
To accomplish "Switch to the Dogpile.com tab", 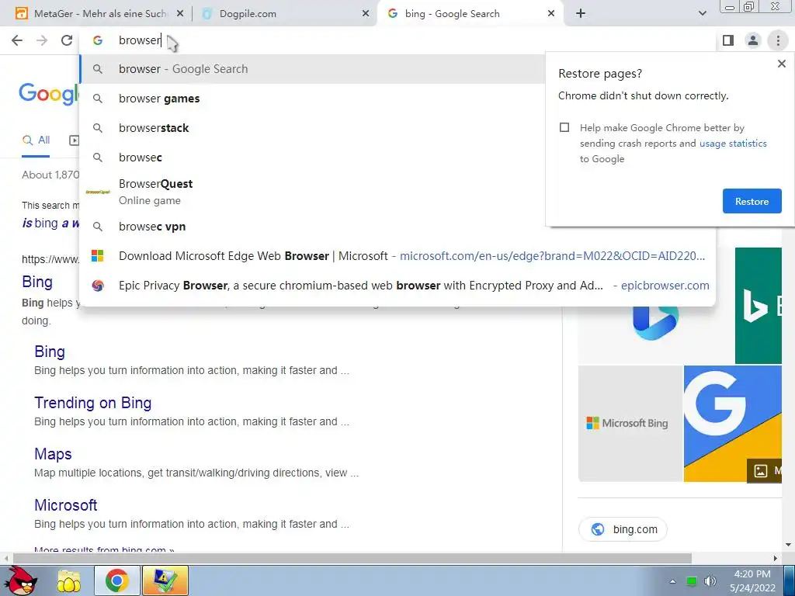I will click(x=284, y=14).
